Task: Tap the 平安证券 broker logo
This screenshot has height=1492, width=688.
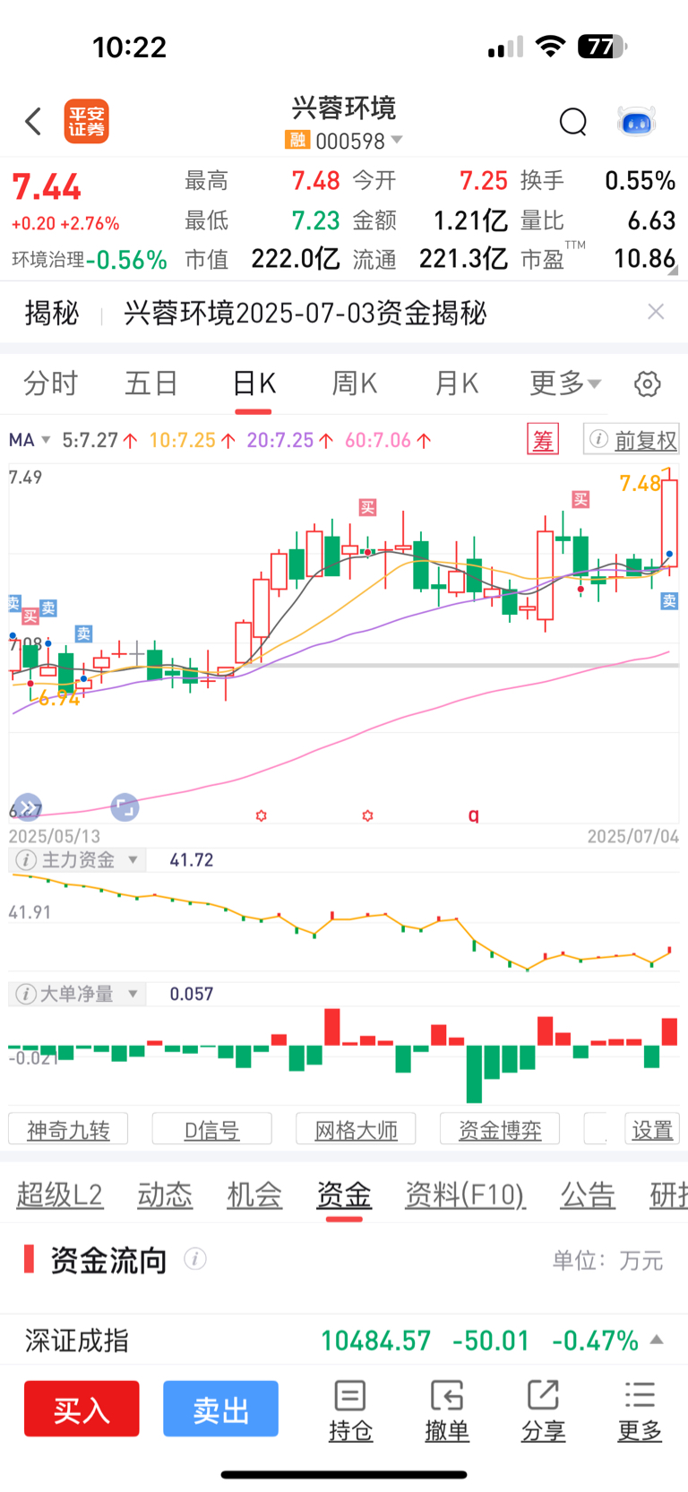Action: 87,121
